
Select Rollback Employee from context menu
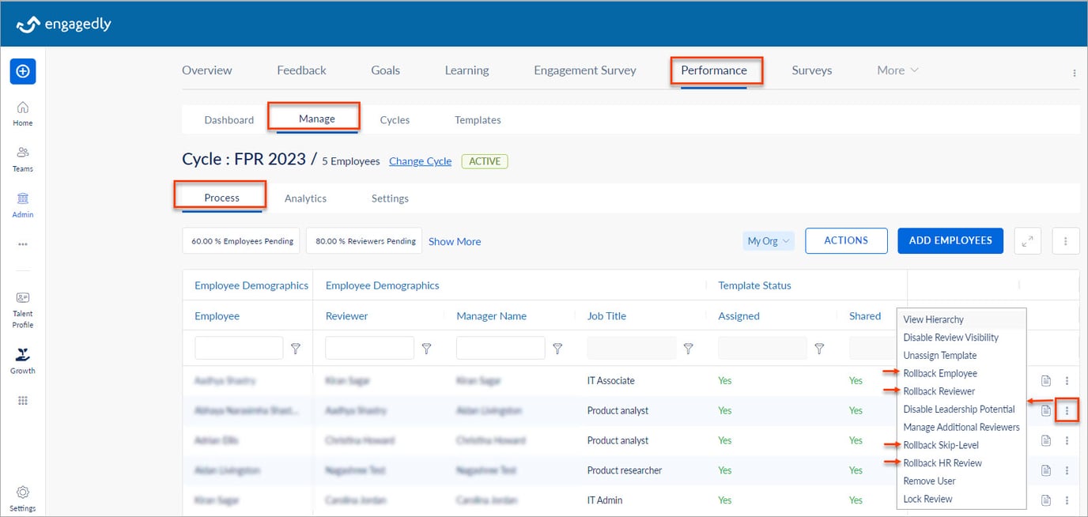[940, 373]
